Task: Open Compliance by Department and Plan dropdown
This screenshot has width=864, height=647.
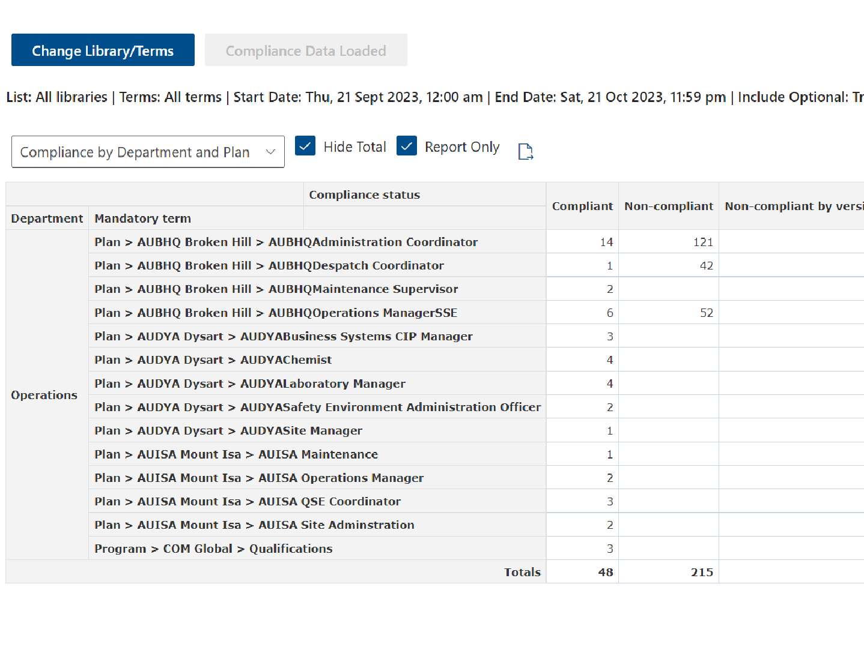Action: coord(148,152)
